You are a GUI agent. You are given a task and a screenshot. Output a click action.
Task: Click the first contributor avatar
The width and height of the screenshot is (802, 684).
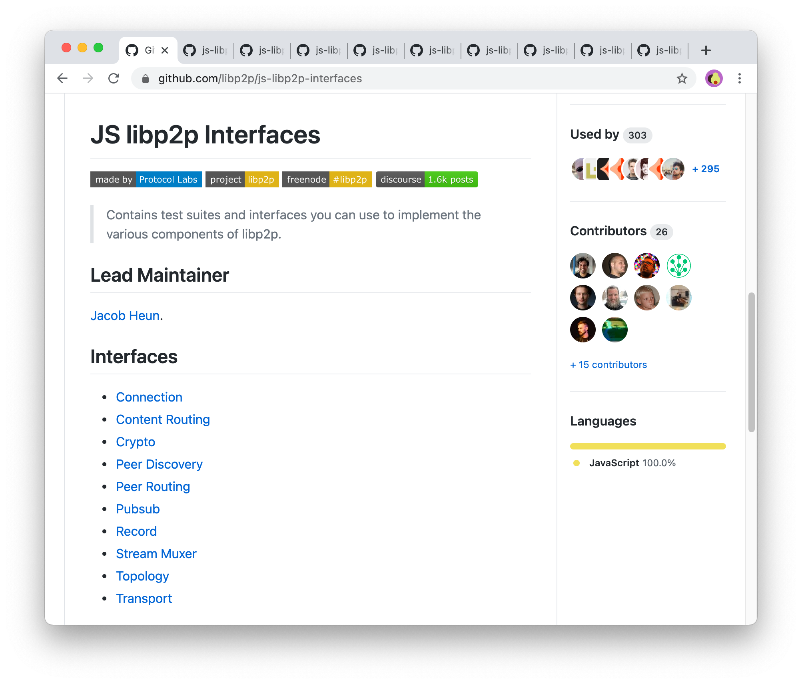click(582, 266)
